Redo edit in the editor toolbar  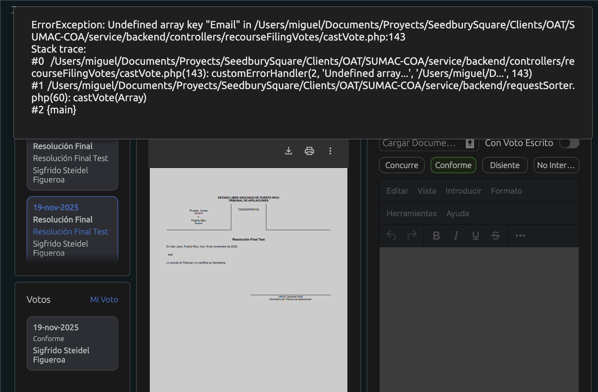(x=412, y=236)
